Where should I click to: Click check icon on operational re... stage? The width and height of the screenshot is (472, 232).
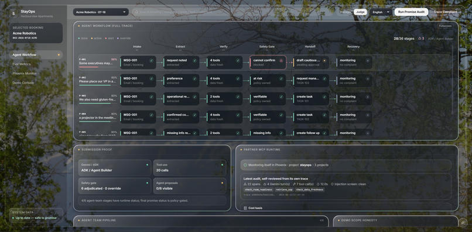[194, 97]
